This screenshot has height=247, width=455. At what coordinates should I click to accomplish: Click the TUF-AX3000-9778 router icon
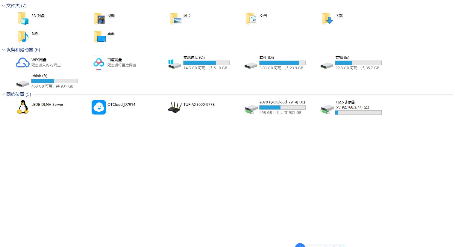tap(175, 107)
